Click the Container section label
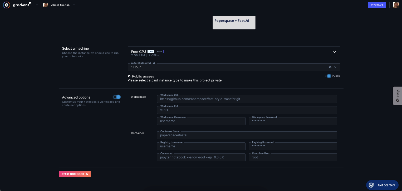Image resolution: width=402 pixels, height=191 pixels. pos(138,133)
